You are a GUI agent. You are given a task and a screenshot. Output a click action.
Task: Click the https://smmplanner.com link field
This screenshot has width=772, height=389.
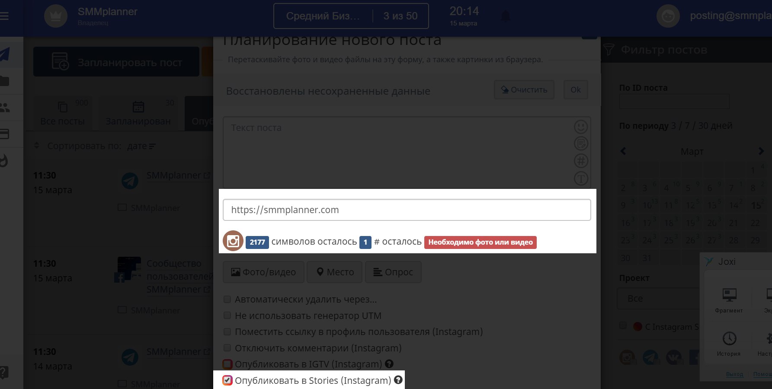[x=407, y=210]
